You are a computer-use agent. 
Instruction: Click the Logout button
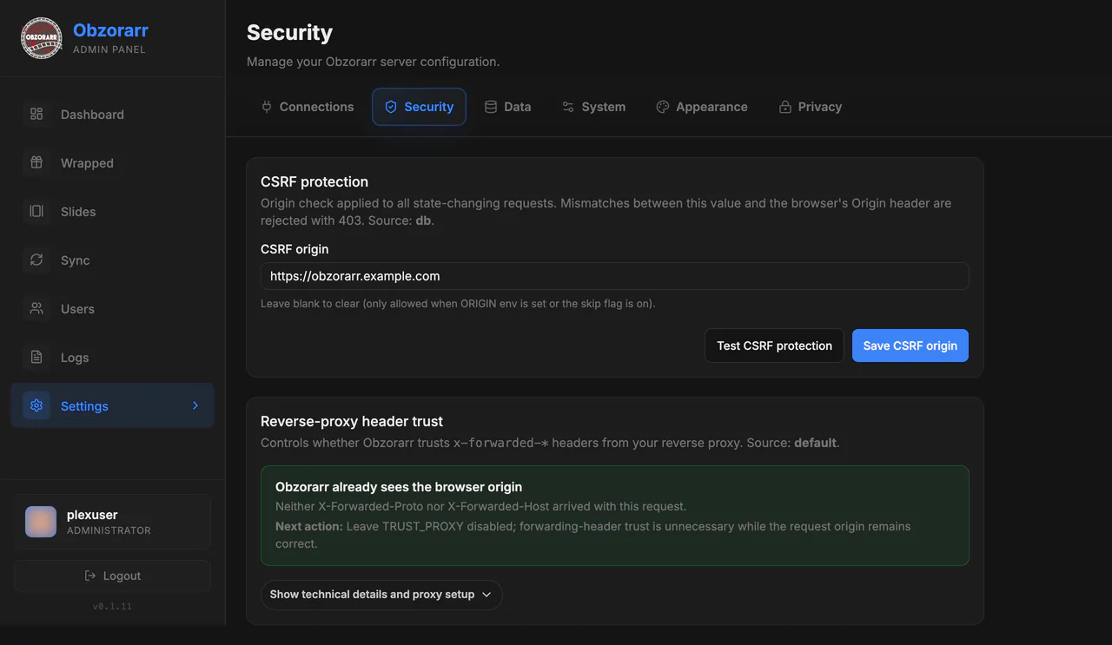pyautogui.click(x=112, y=576)
